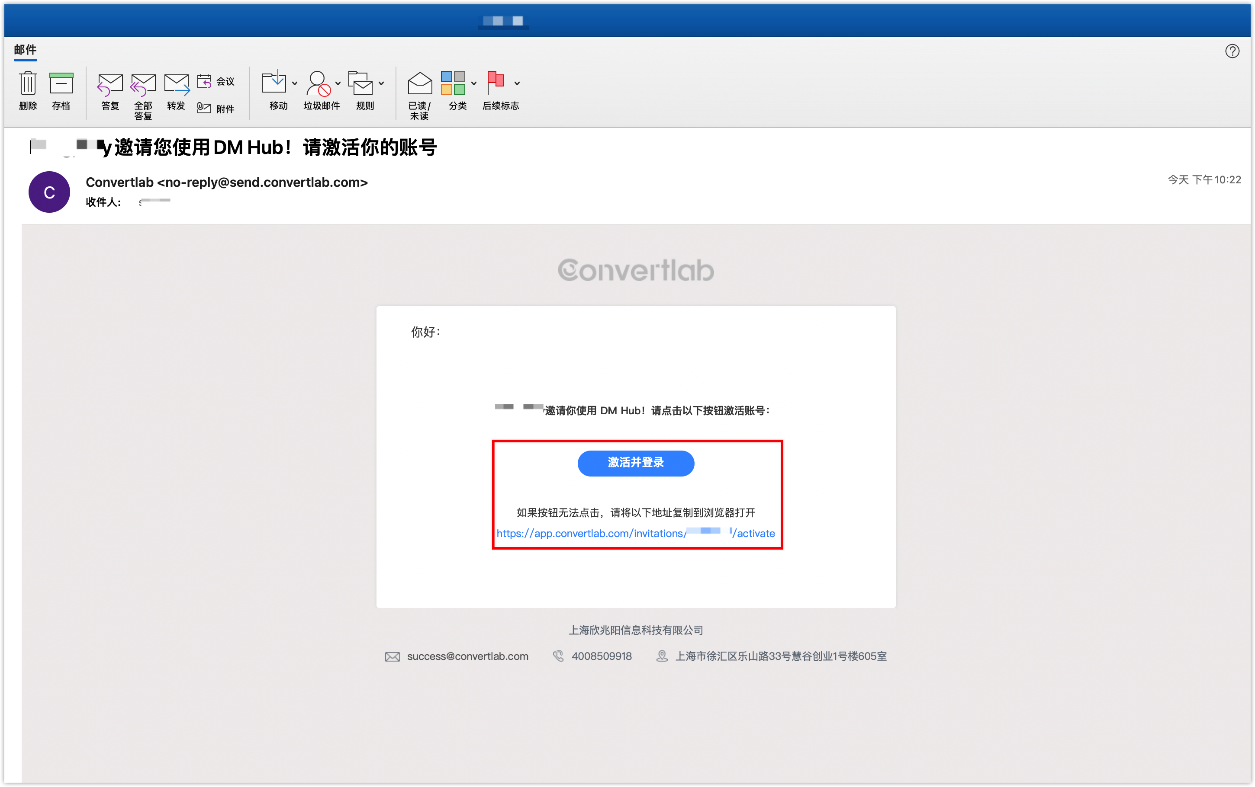This screenshot has width=1255, height=787.
Task: Click the footer location pin icon
Action: tap(662, 656)
